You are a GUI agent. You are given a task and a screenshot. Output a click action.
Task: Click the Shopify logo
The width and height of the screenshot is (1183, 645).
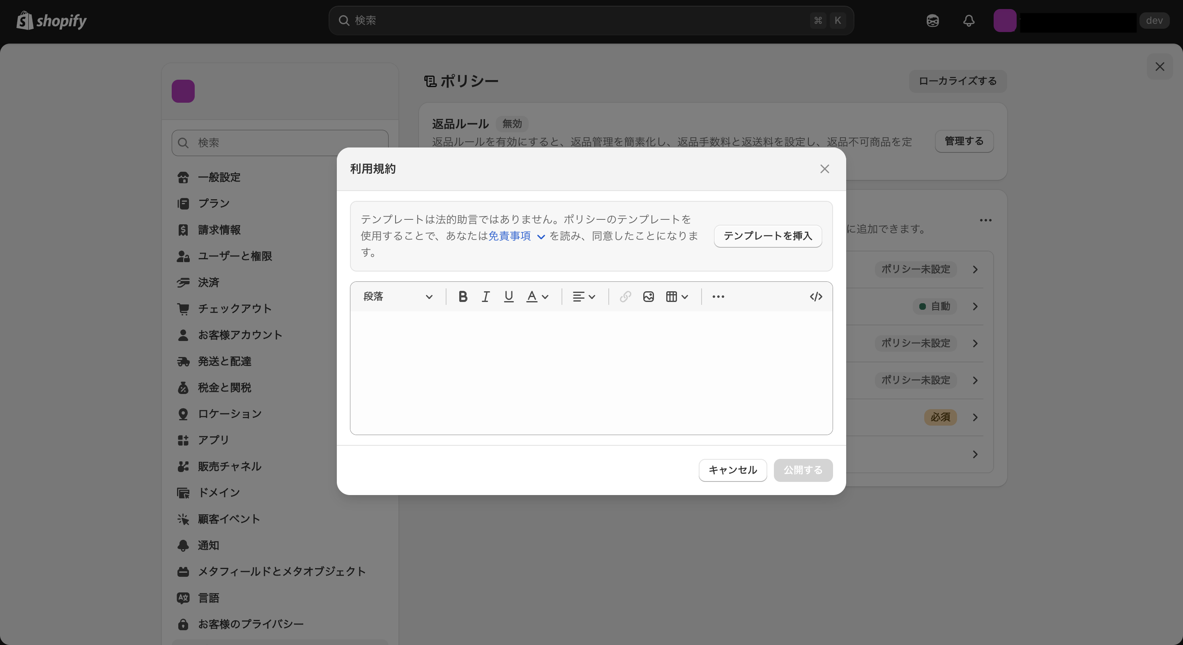click(x=51, y=21)
